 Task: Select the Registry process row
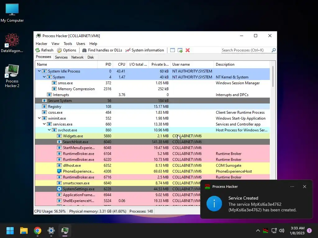pyautogui.click(x=152, y=107)
